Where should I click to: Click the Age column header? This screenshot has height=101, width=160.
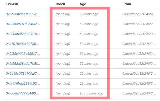click(x=83, y=4)
